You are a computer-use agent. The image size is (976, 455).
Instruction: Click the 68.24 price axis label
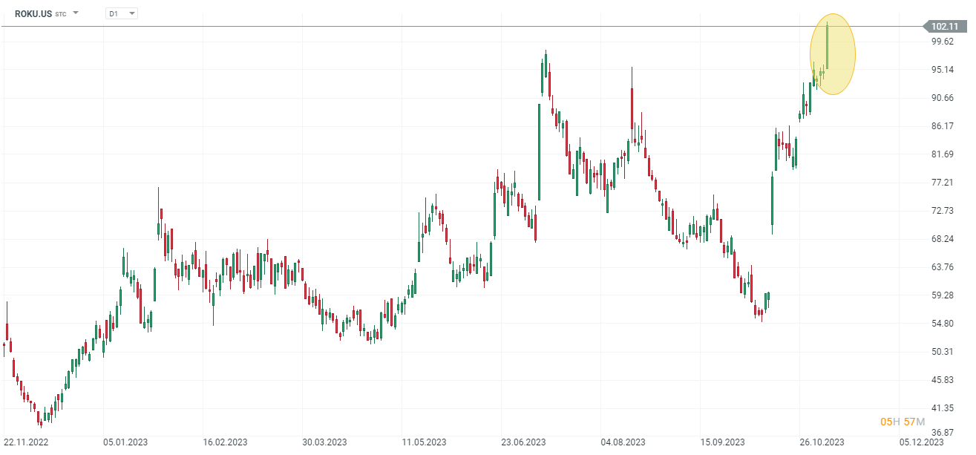(942, 239)
